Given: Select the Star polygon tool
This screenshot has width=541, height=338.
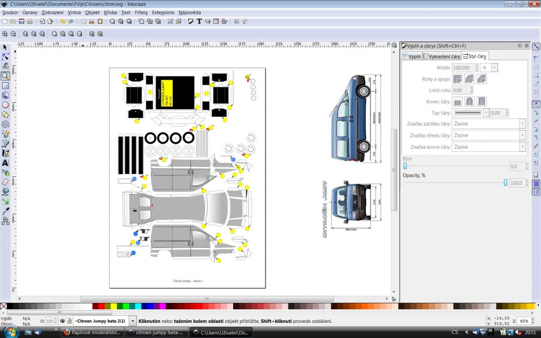Looking at the screenshot, I should [5, 115].
